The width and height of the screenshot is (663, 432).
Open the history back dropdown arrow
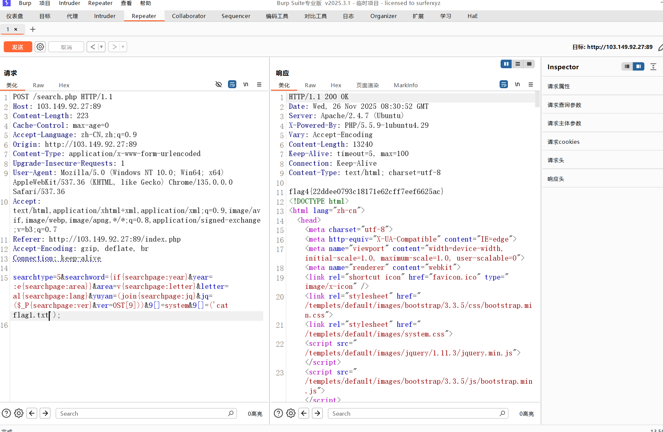click(102, 47)
